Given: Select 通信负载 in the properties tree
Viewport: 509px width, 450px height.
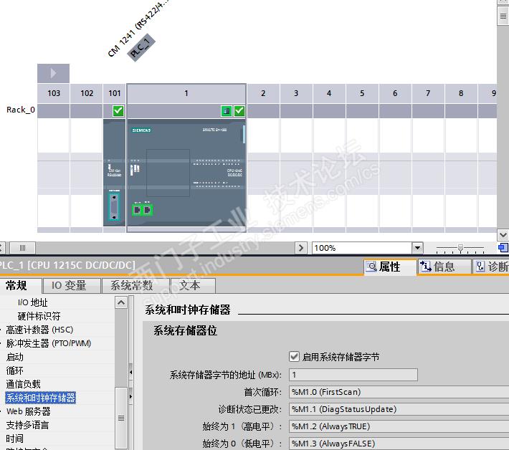Looking at the screenshot, I should (x=23, y=385).
